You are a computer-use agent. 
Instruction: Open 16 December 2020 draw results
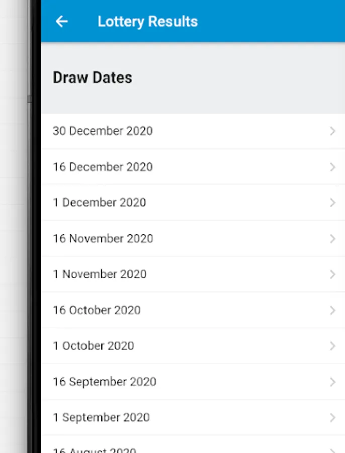(x=103, y=167)
